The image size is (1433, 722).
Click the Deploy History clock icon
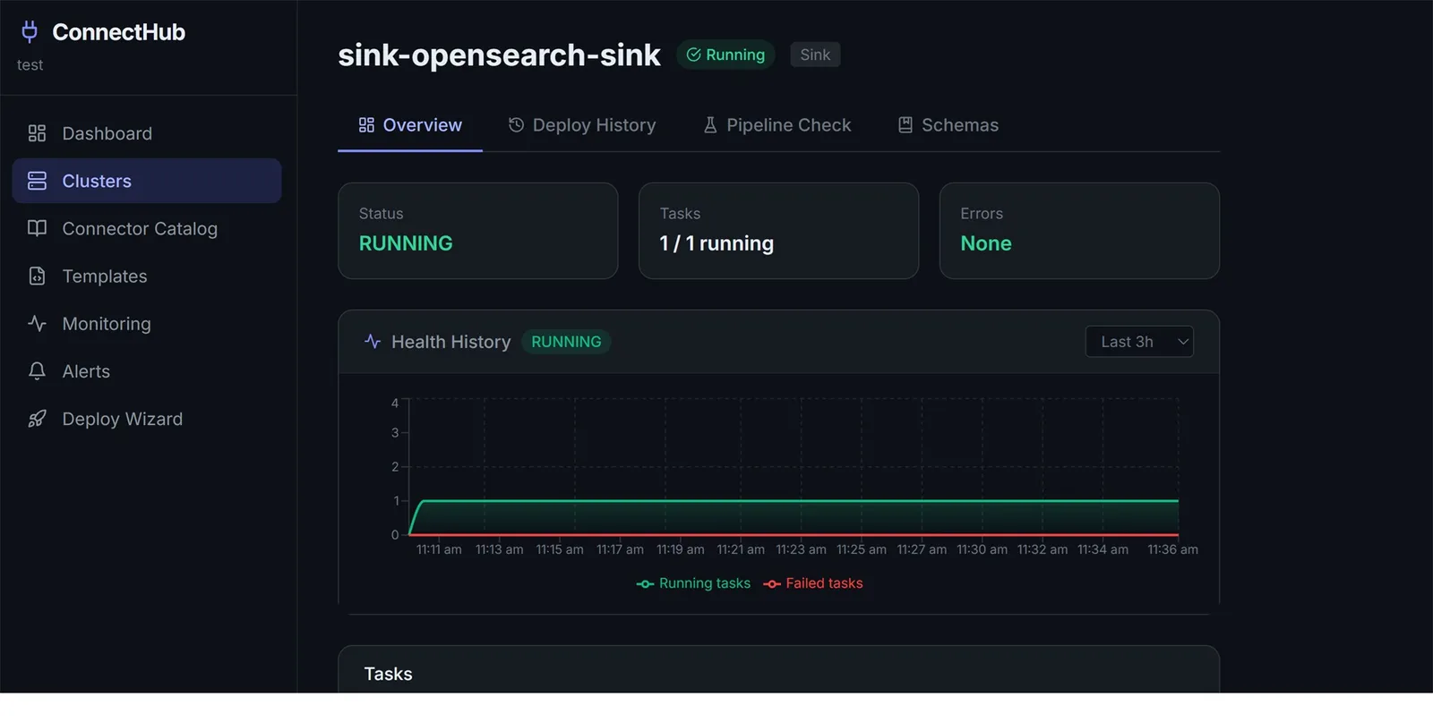tap(516, 125)
